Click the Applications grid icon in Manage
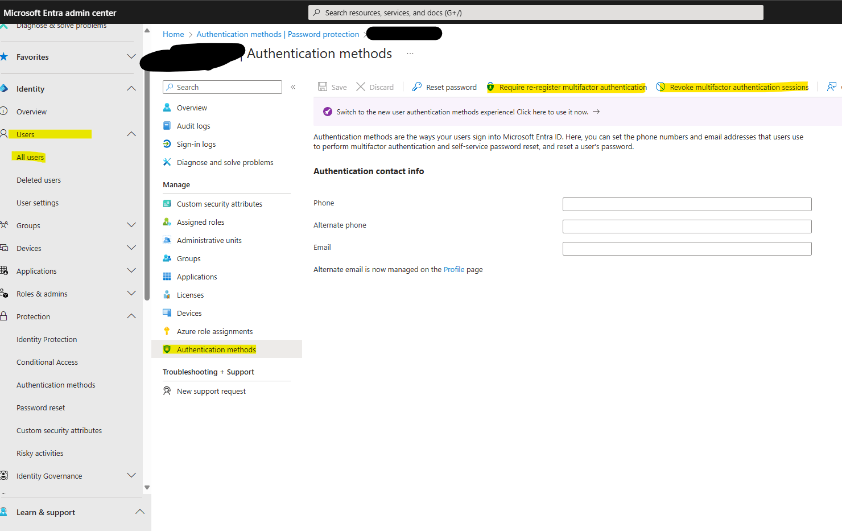 [x=167, y=277]
